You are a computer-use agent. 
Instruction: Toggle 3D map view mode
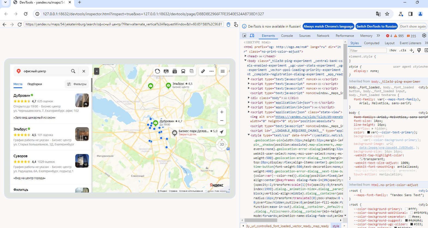point(222,145)
